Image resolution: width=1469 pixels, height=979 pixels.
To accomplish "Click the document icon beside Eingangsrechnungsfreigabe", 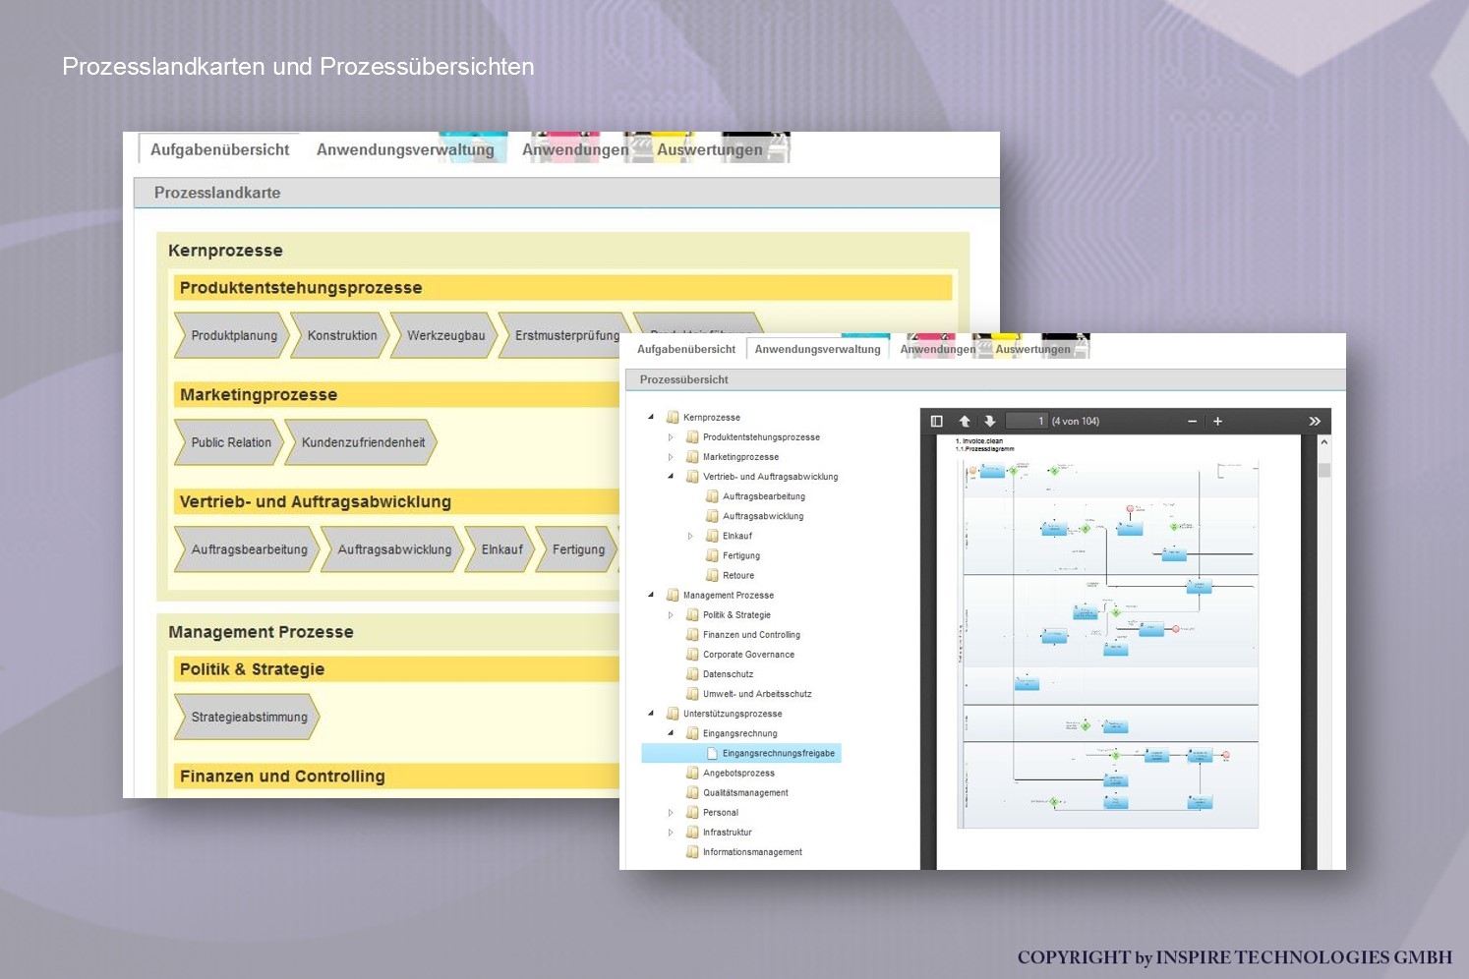I will [712, 754].
